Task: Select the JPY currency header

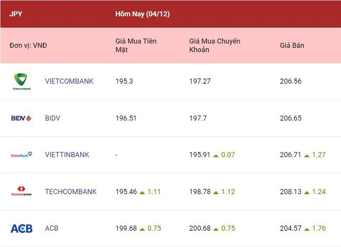Action: 16,14
